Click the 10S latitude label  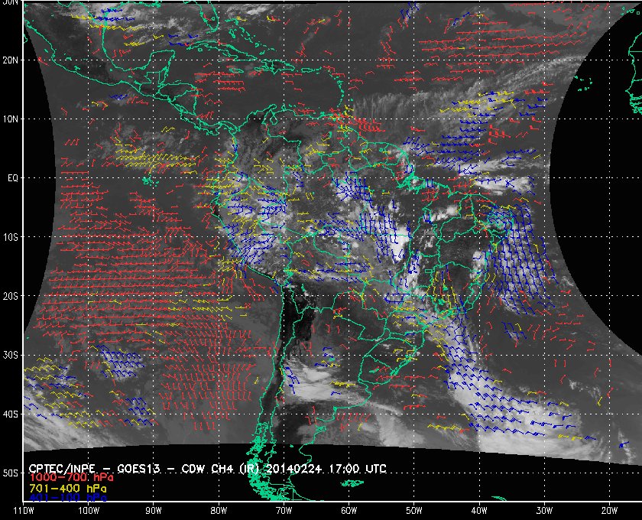(x=10, y=237)
